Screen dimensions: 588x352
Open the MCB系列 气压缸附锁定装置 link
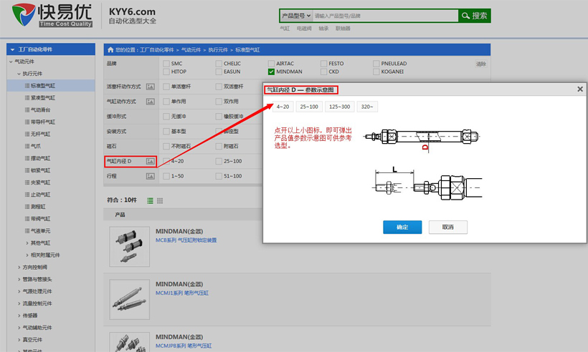coord(186,240)
